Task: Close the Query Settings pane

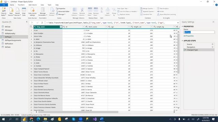Action: pyautogui.click(x=214, y=22)
